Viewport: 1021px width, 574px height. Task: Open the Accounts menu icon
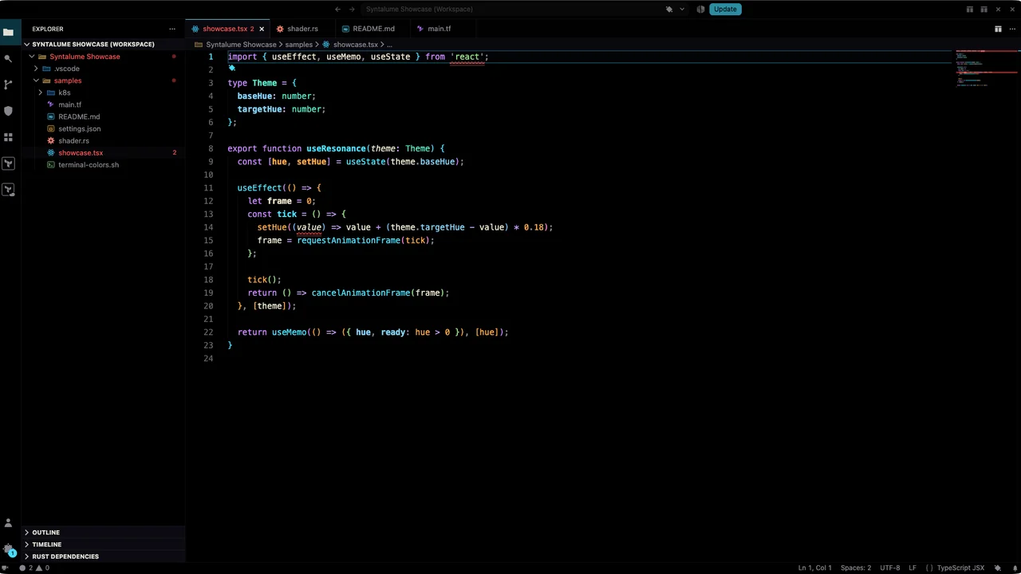coord(8,523)
